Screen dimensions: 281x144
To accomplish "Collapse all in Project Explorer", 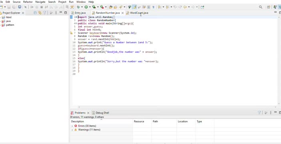I will 35,13.
